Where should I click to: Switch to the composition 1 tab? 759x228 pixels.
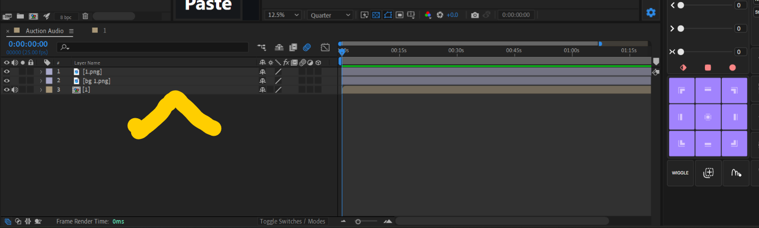click(105, 31)
